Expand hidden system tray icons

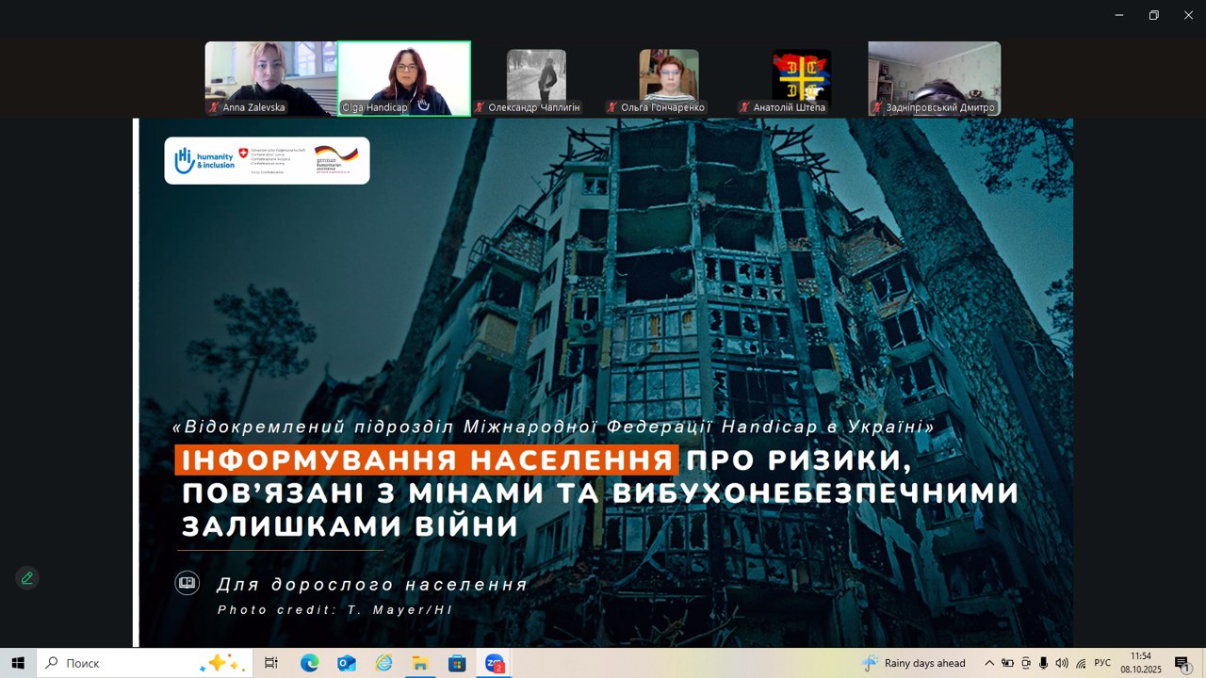pyautogui.click(x=989, y=663)
